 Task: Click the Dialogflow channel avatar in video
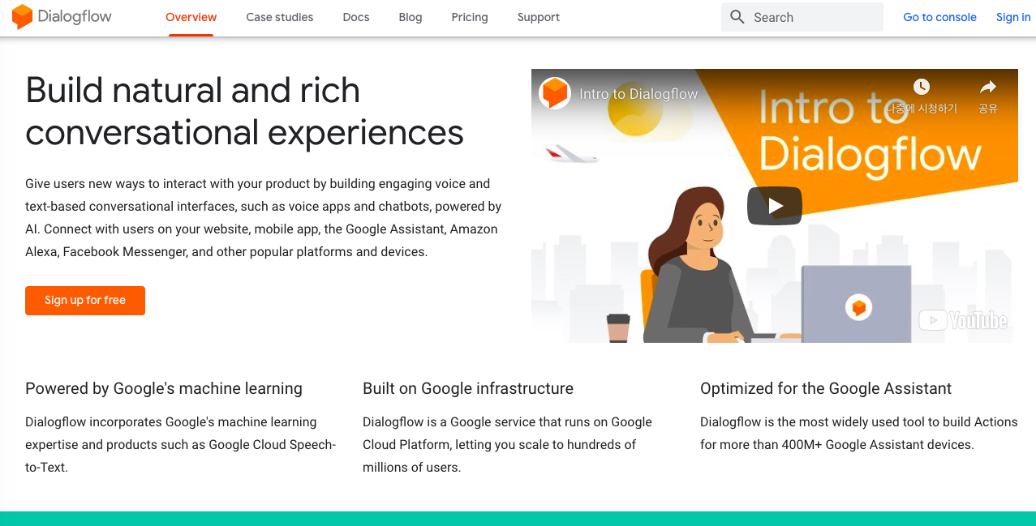click(x=555, y=93)
